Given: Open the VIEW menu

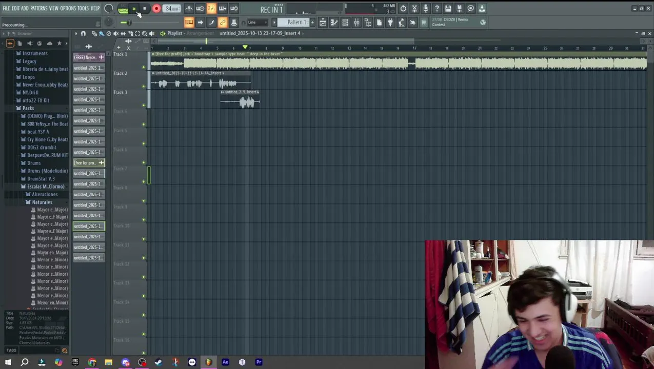Looking at the screenshot, I should point(53,9).
